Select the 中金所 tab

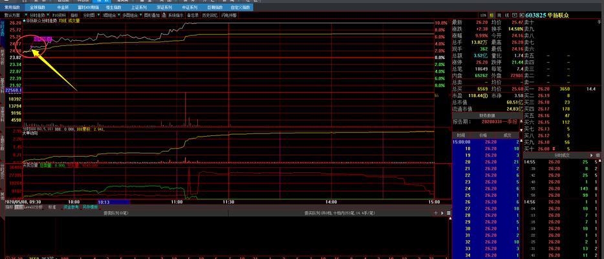63,7
